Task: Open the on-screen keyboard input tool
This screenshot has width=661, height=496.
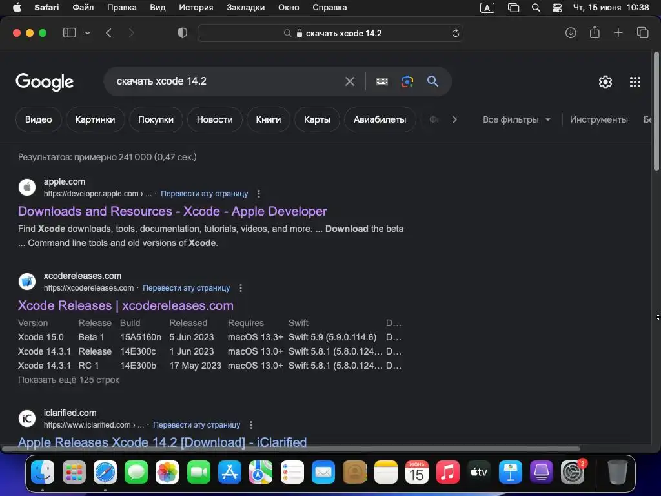Action: pyautogui.click(x=381, y=81)
